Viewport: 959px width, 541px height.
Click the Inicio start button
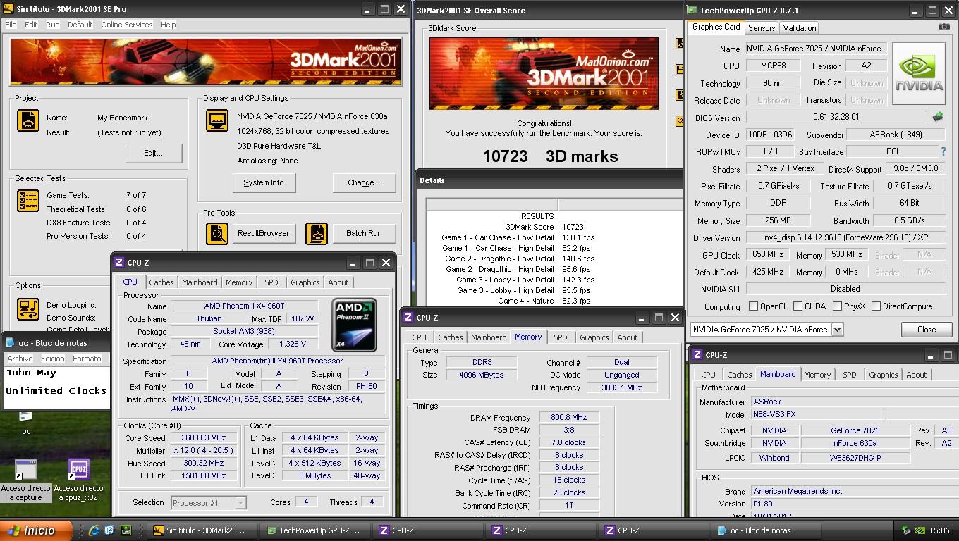click(x=37, y=530)
